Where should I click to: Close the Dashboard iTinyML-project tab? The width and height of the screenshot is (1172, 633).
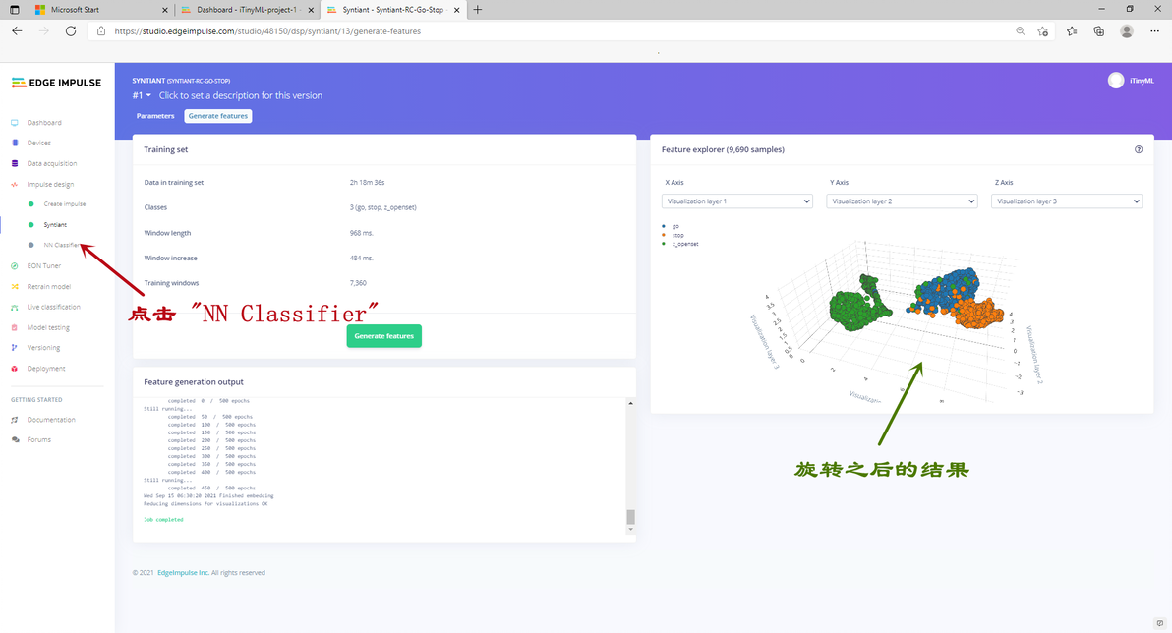[x=311, y=10]
